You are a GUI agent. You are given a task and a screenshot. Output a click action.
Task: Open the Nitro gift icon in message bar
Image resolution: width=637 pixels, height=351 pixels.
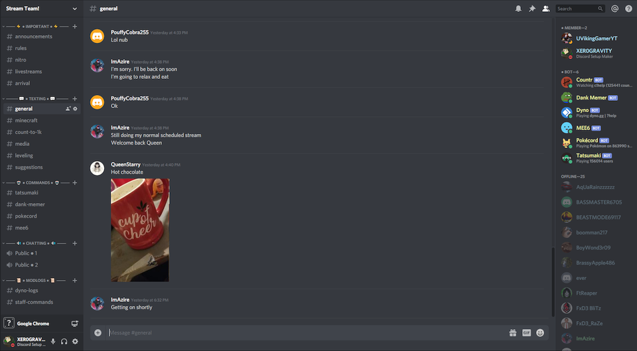513,332
